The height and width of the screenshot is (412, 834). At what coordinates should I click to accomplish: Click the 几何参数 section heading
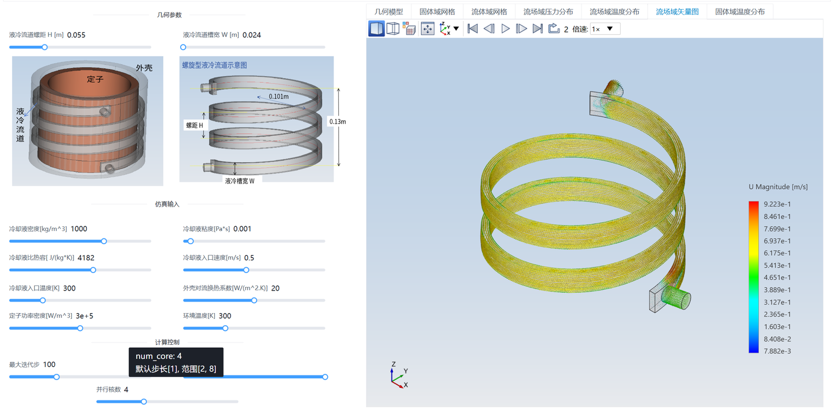tap(169, 15)
